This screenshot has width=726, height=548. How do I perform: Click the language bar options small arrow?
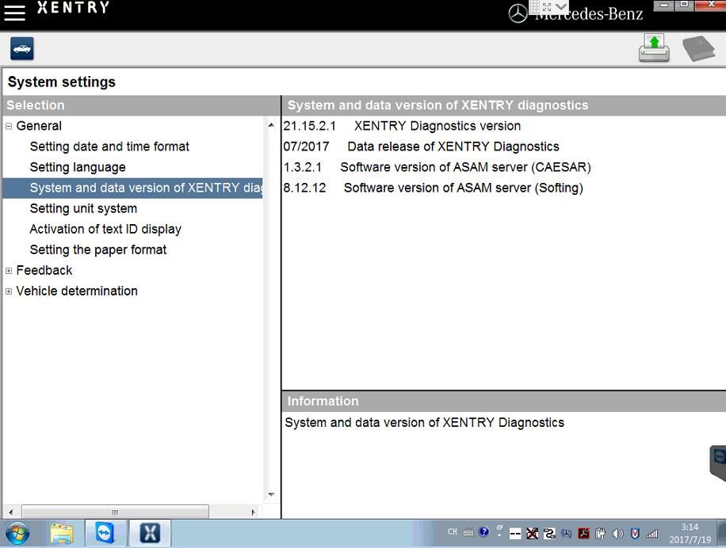499,535
